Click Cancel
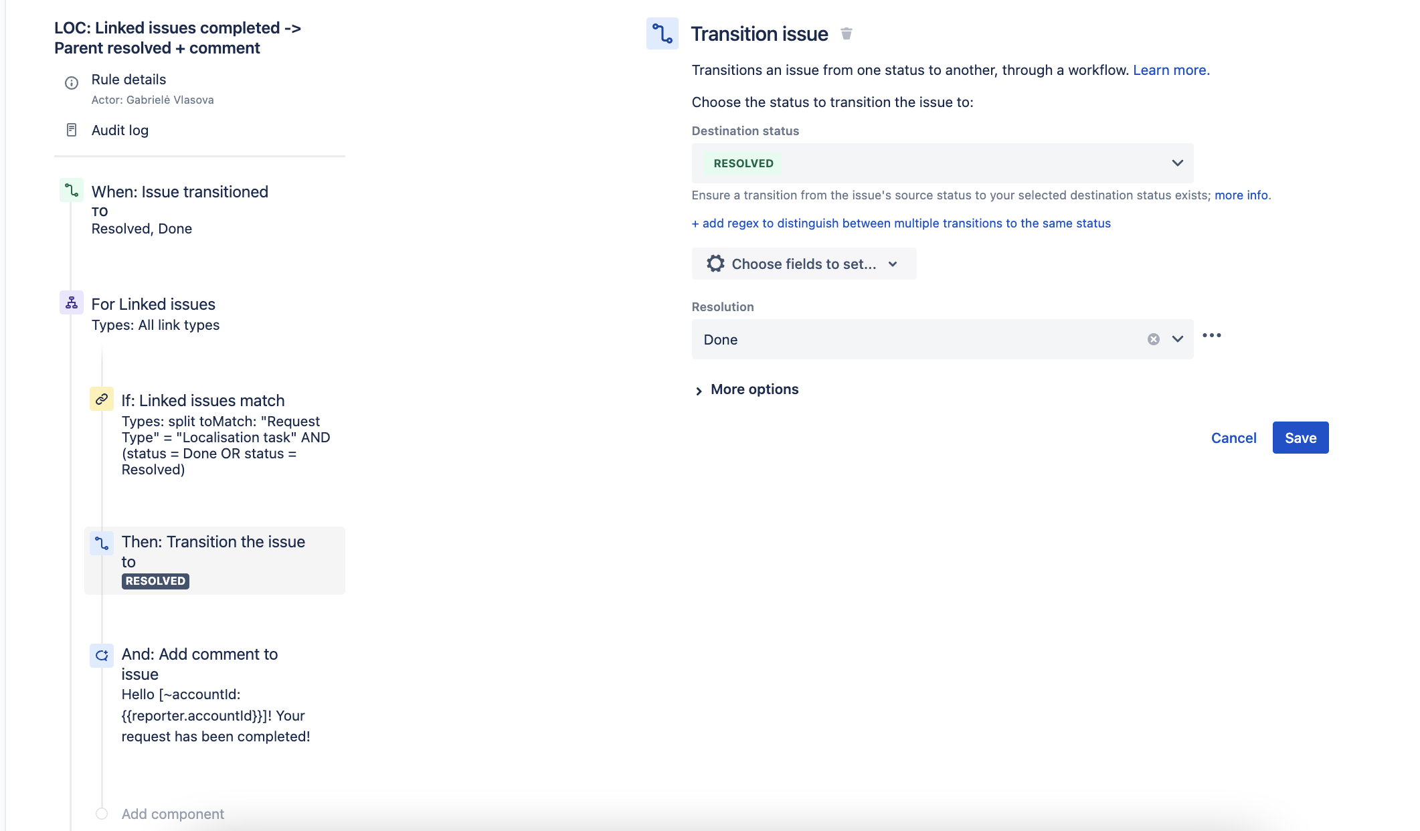 [x=1233, y=438]
